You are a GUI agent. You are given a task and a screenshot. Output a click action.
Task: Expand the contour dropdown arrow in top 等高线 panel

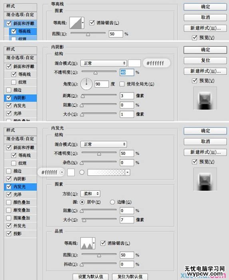click(83, 23)
